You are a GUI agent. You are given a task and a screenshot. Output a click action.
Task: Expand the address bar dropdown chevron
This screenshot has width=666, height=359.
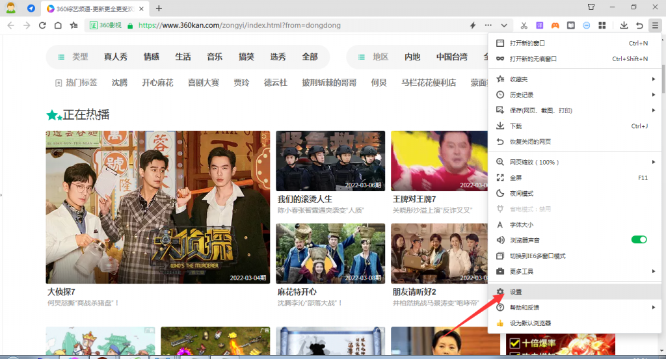[504, 25]
